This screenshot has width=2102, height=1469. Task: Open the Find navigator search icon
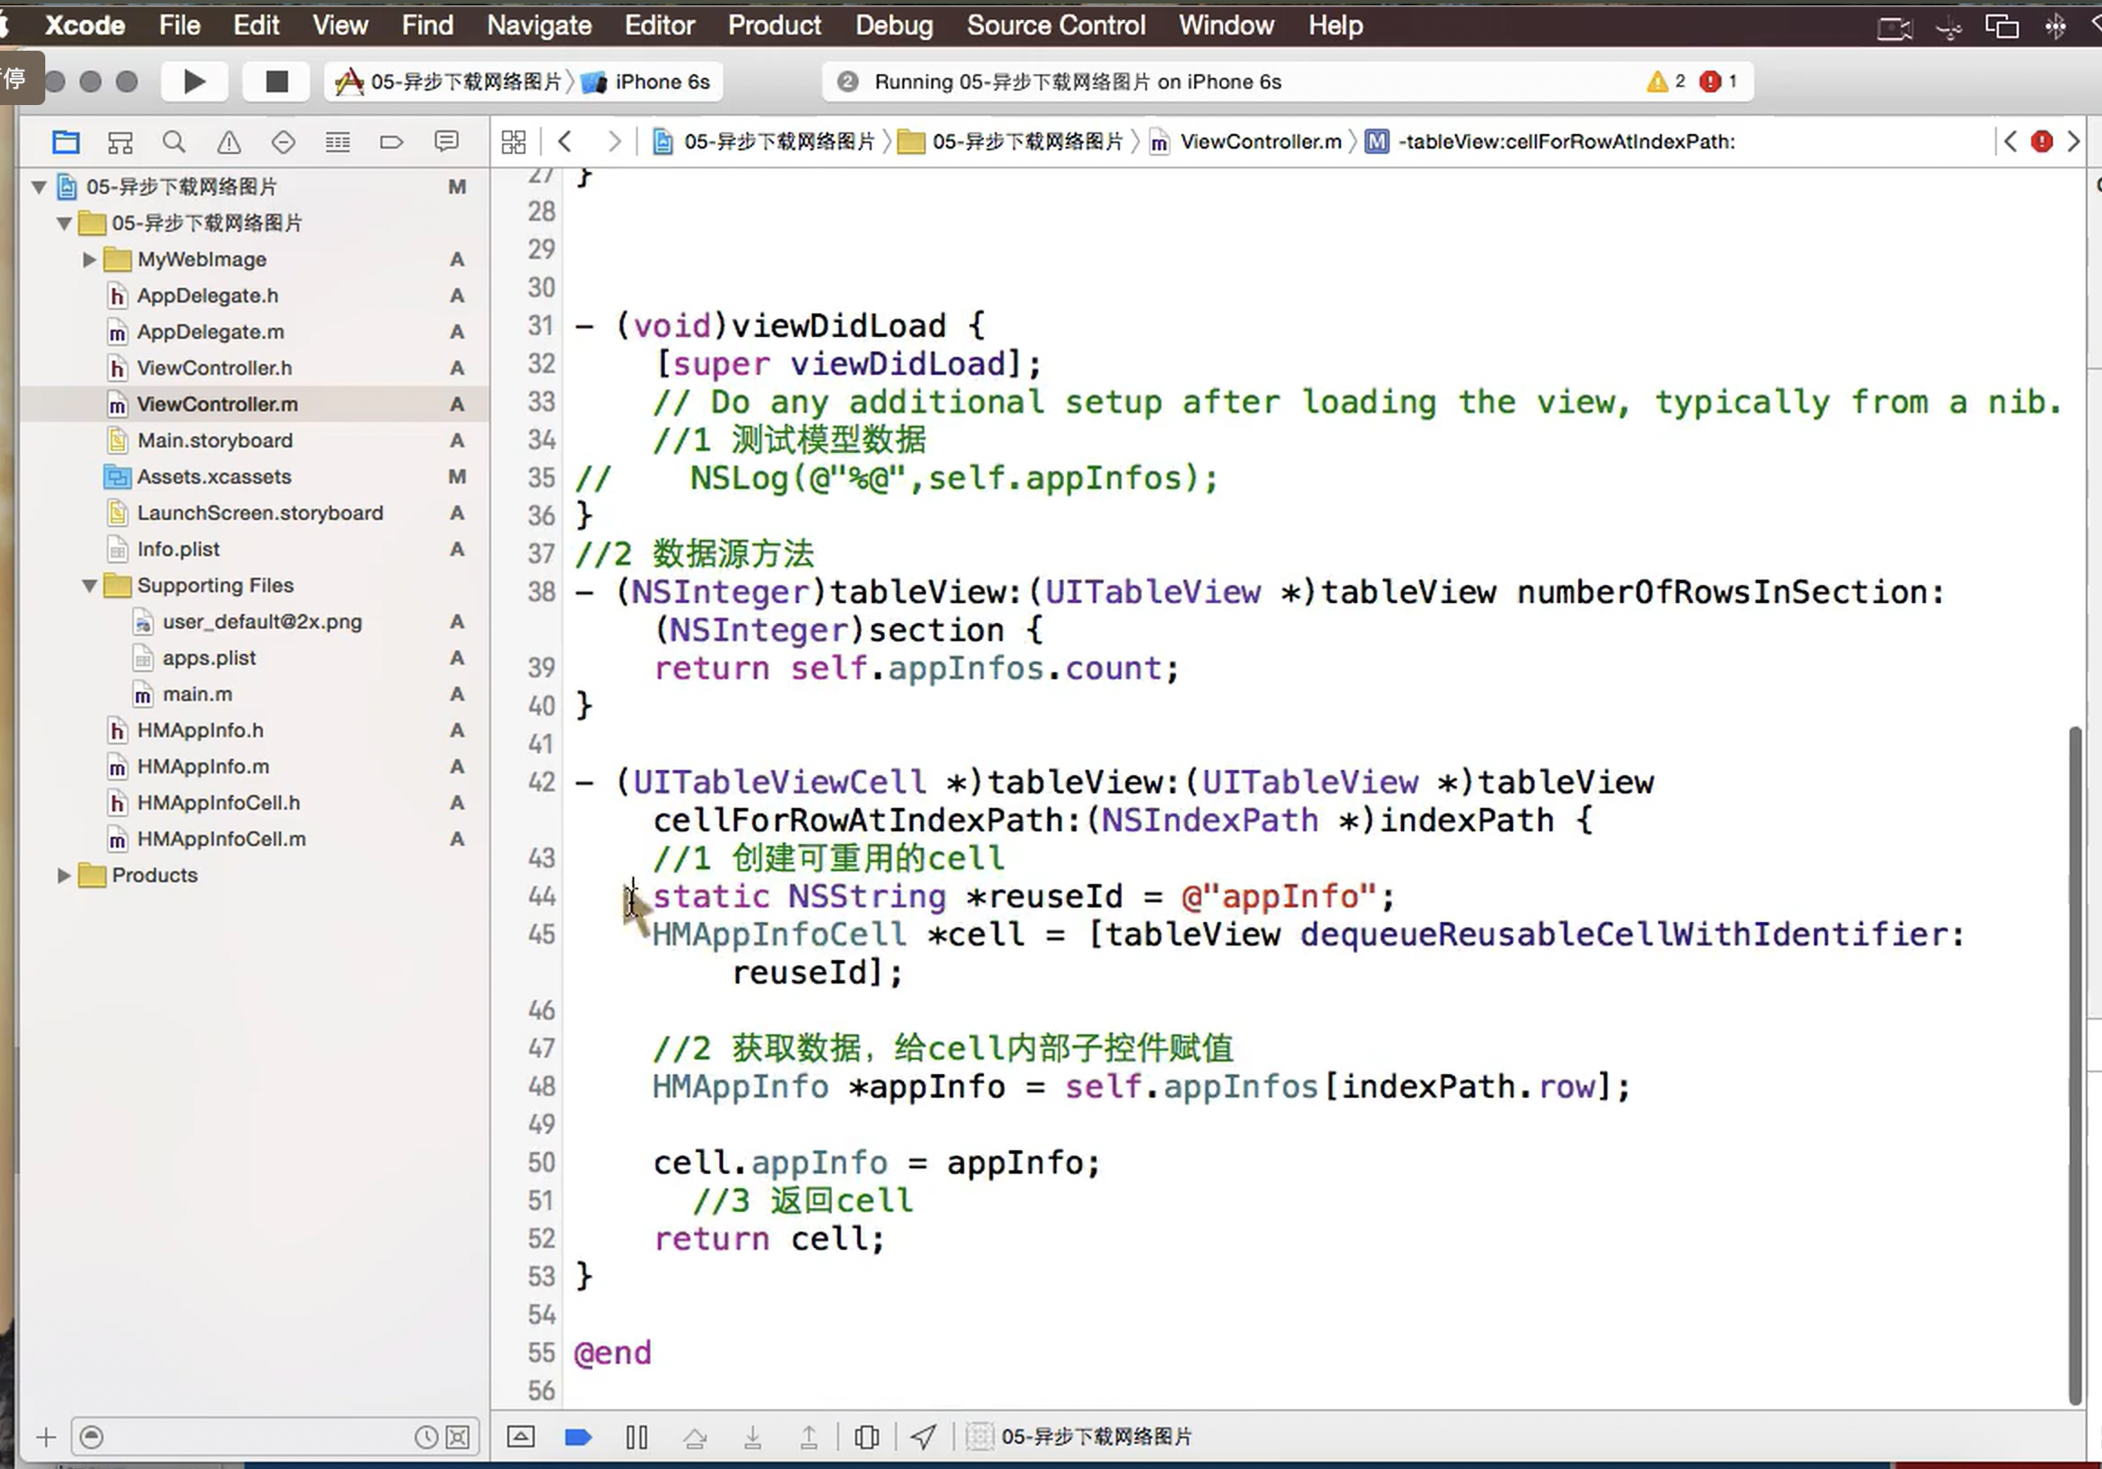pyautogui.click(x=174, y=142)
